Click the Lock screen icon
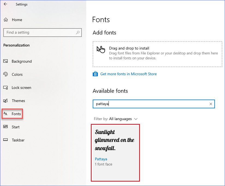This screenshot has width=225, height=186. tap(5, 88)
